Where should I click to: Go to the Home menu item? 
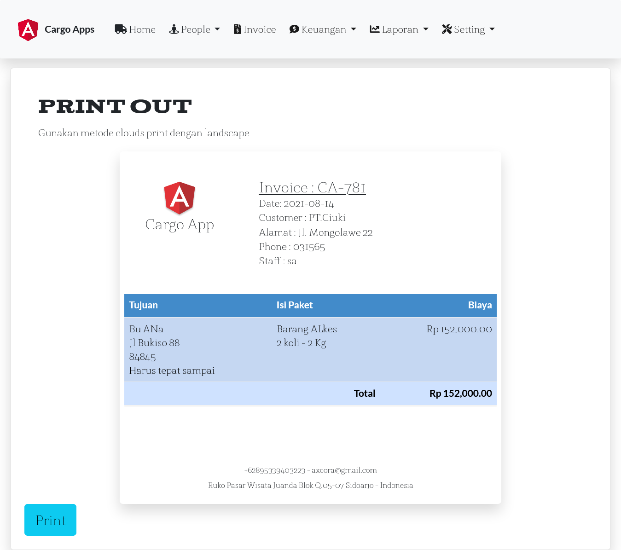[x=135, y=29]
